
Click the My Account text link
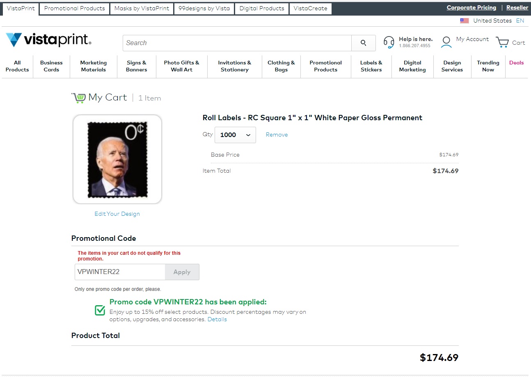472,39
